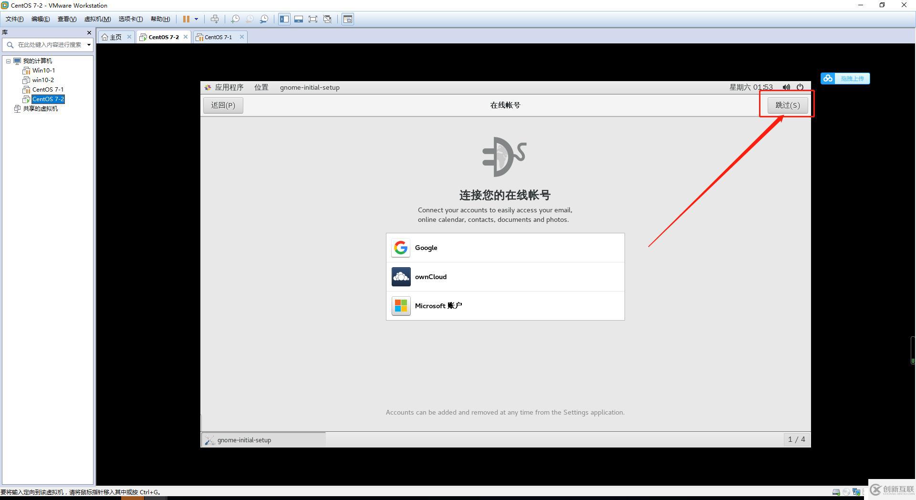The image size is (916, 500).
Task: Pause the virtual machine with the orange pause icon
Action: coord(186,19)
